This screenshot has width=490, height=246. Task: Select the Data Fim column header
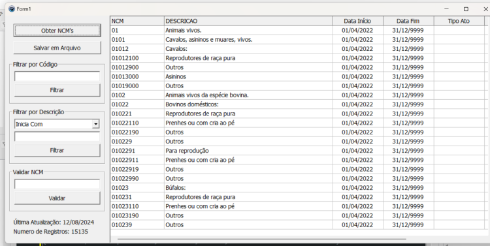tap(408, 22)
